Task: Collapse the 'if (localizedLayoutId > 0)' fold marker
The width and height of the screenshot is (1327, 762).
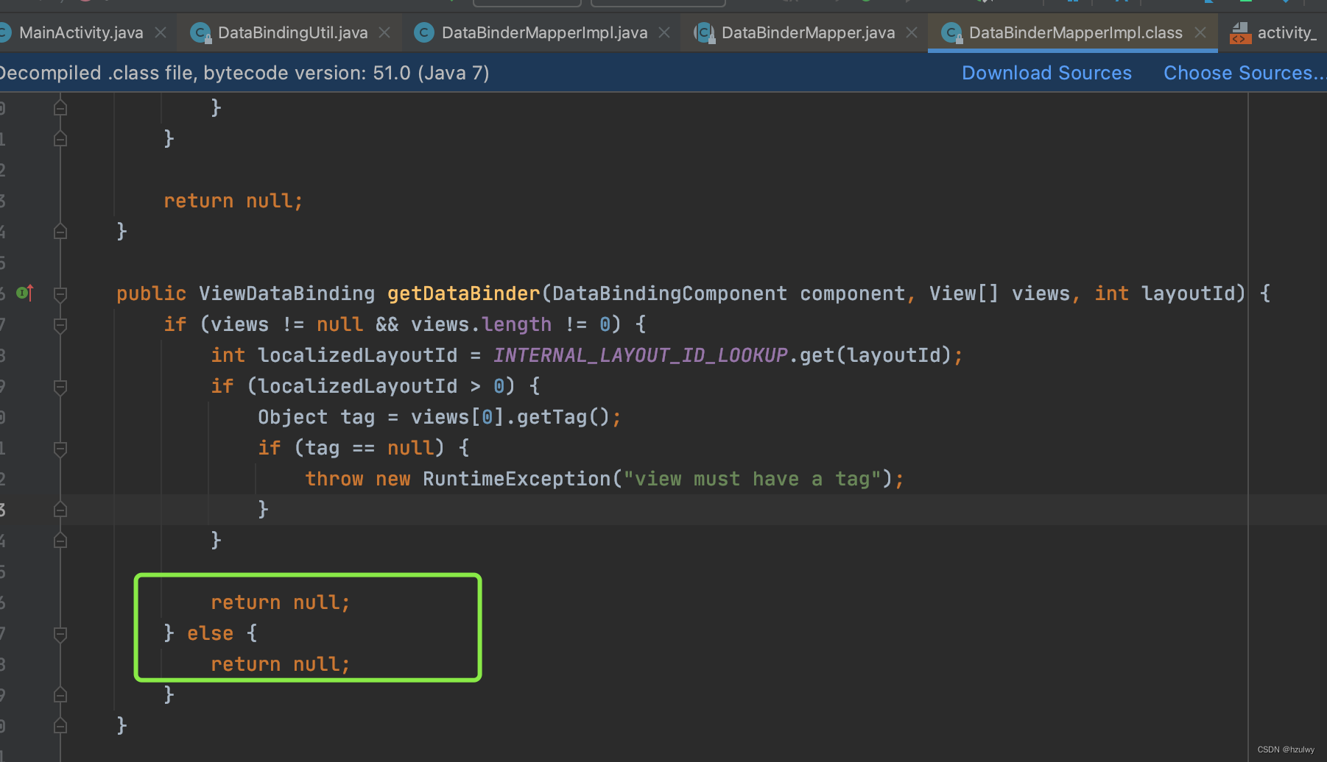Action: (60, 386)
